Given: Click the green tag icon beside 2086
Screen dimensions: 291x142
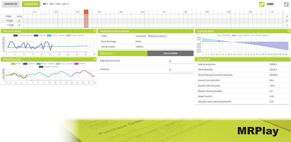Looking at the screenshot, I should [x=262, y=4].
